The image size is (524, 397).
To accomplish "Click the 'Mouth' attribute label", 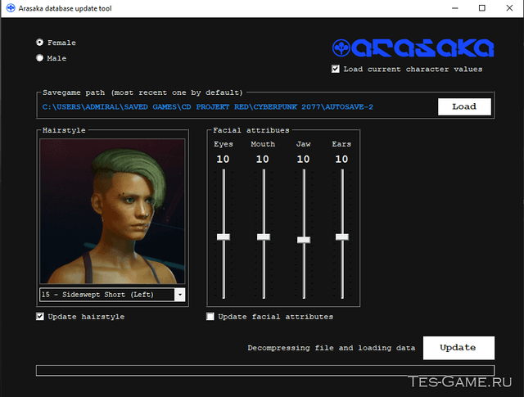I will 263,144.
